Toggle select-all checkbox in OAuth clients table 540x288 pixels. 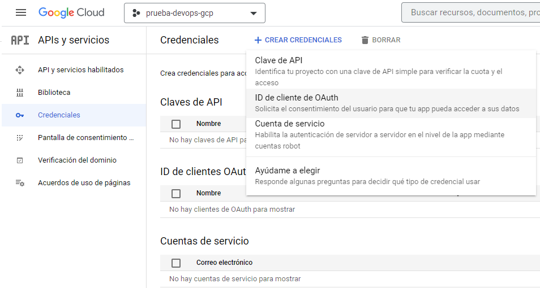point(176,193)
